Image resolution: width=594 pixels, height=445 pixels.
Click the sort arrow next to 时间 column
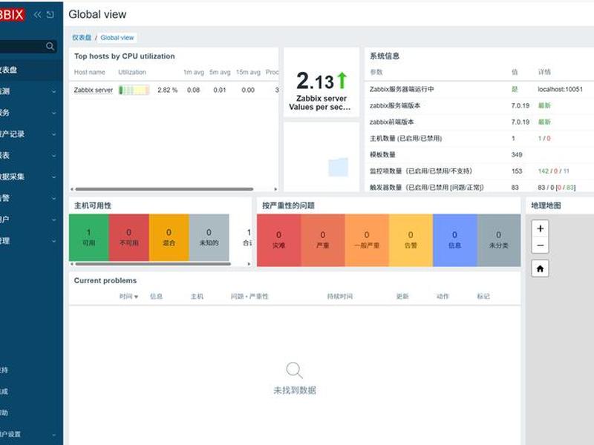(136, 297)
